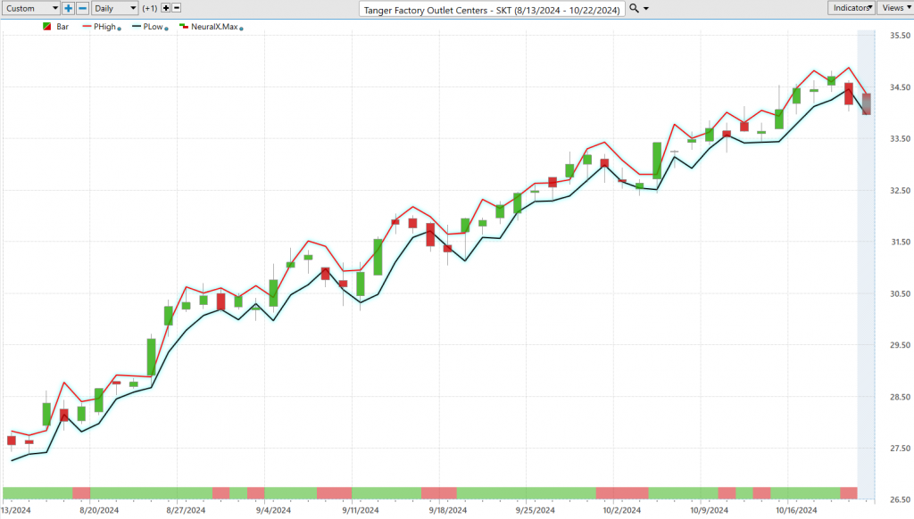
Task: Click the Bar legend label
Action: (x=62, y=27)
